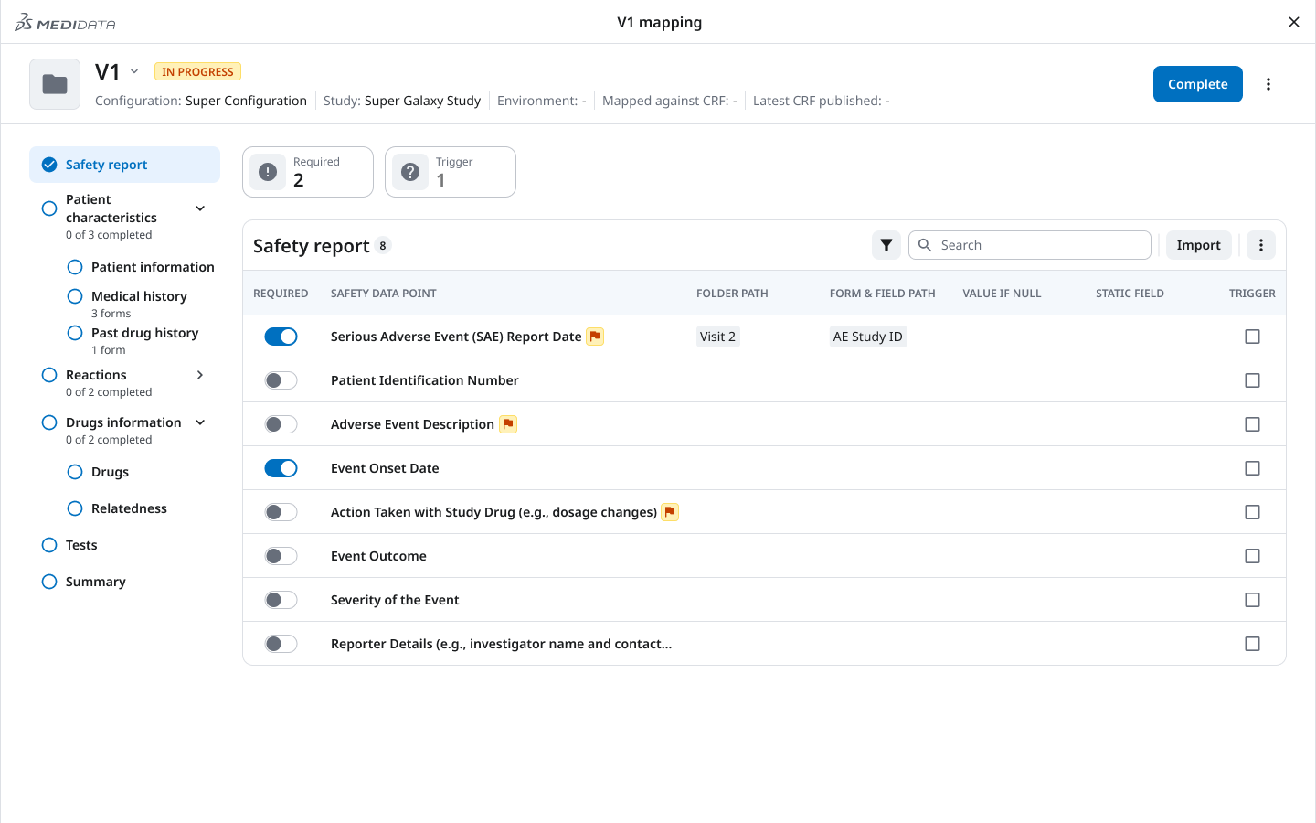This screenshot has width=1316, height=823.
Task: Click the IN PROGRESS status badge
Action: point(197,72)
